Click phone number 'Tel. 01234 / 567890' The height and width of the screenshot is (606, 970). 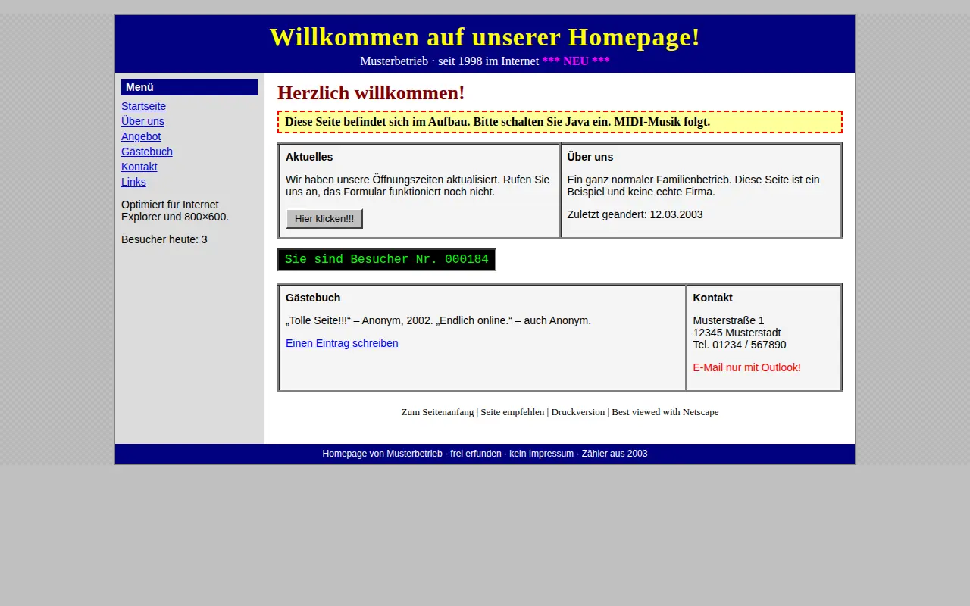tap(740, 345)
